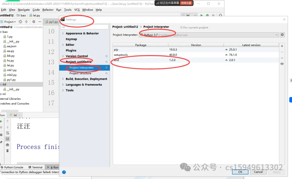
Task: Expand the Version Control settings
Action: click(x=63, y=56)
